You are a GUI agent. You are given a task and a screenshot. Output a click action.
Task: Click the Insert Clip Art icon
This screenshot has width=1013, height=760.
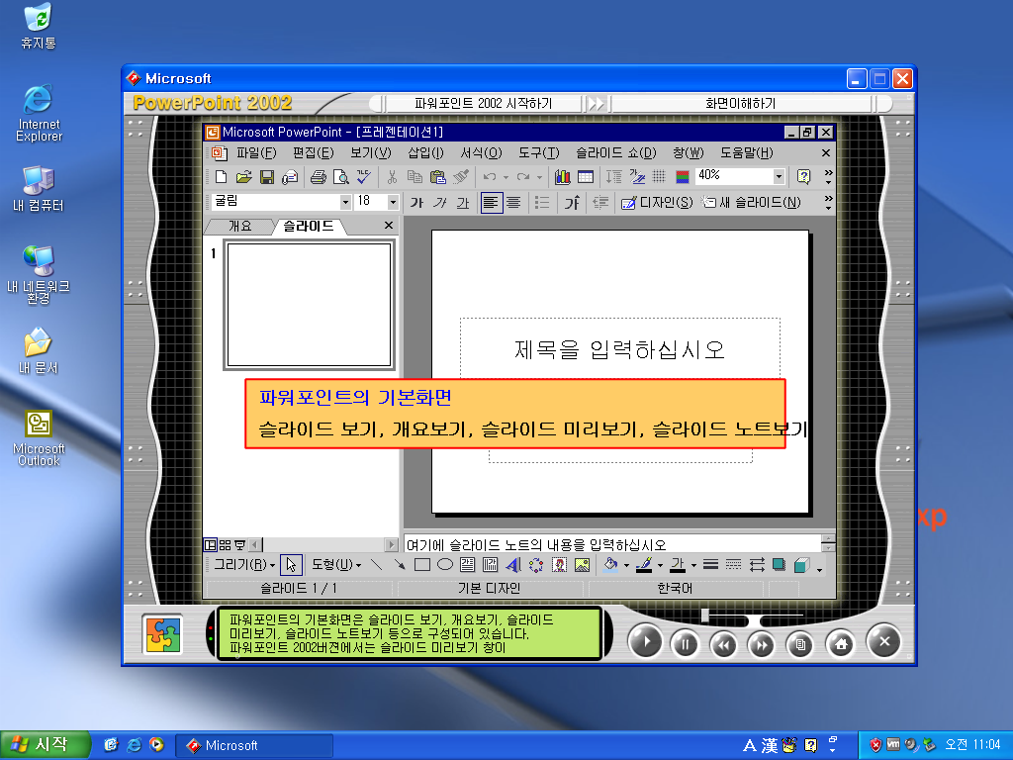[x=559, y=565]
